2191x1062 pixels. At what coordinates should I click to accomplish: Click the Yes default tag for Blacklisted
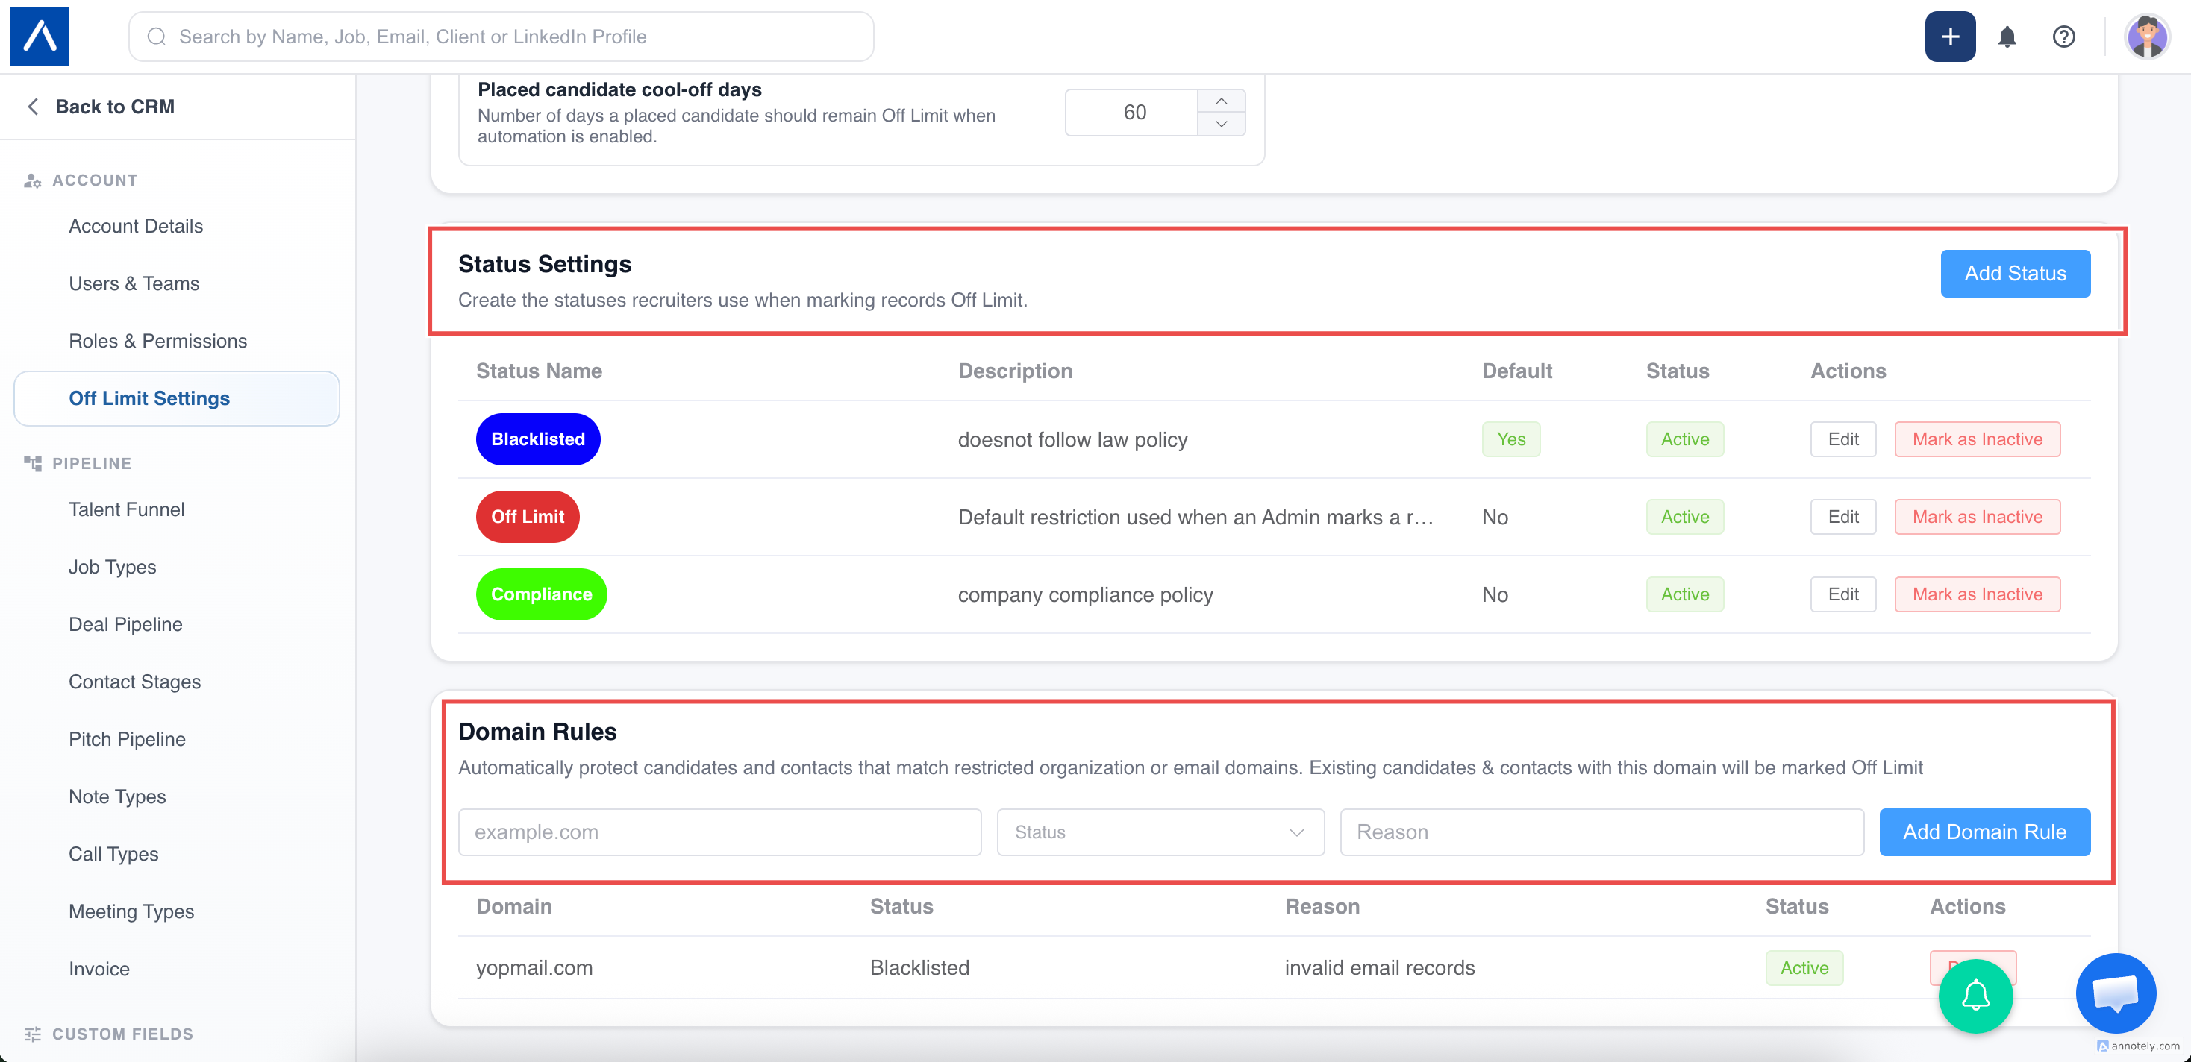click(1510, 439)
